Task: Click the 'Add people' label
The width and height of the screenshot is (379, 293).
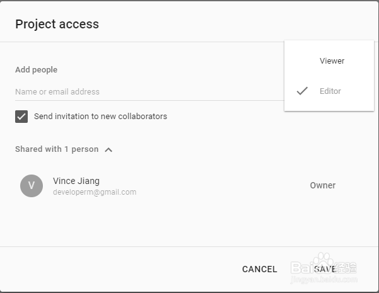Action: tap(36, 70)
